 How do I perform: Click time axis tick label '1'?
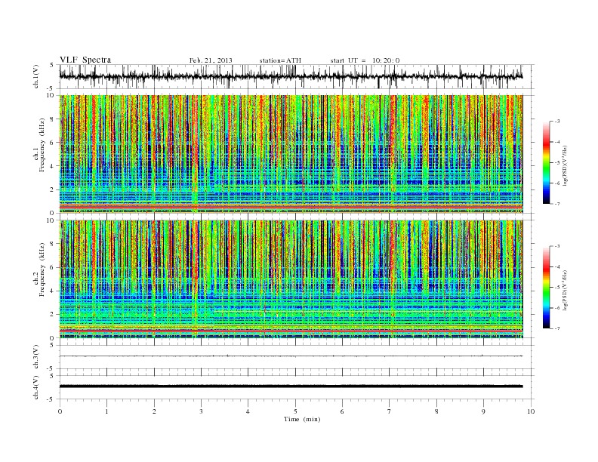(x=106, y=411)
